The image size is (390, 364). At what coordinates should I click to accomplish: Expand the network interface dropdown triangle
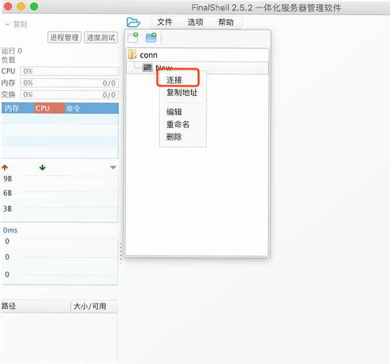click(113, 168)
